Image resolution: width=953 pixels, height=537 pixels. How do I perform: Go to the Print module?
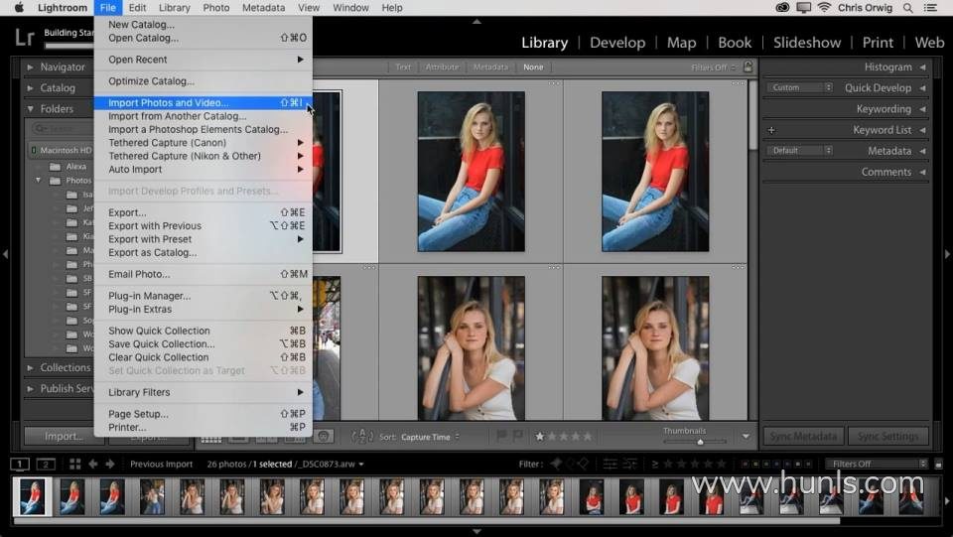878,43
